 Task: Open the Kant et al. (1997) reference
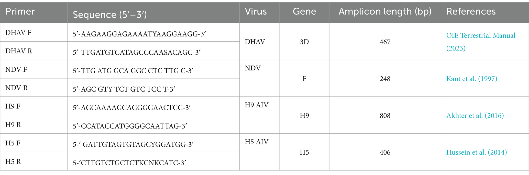pos(472,79)
